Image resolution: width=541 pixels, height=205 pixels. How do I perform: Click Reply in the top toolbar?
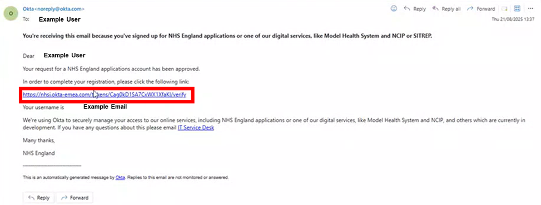pos(415,9)
